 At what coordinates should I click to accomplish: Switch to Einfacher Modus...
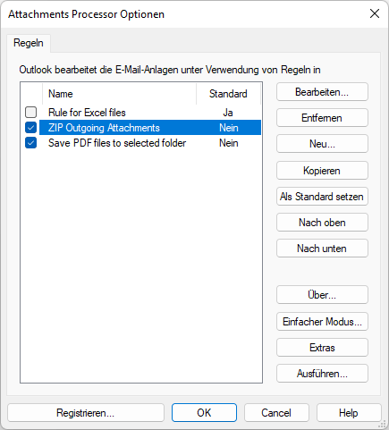pos(322,322)
